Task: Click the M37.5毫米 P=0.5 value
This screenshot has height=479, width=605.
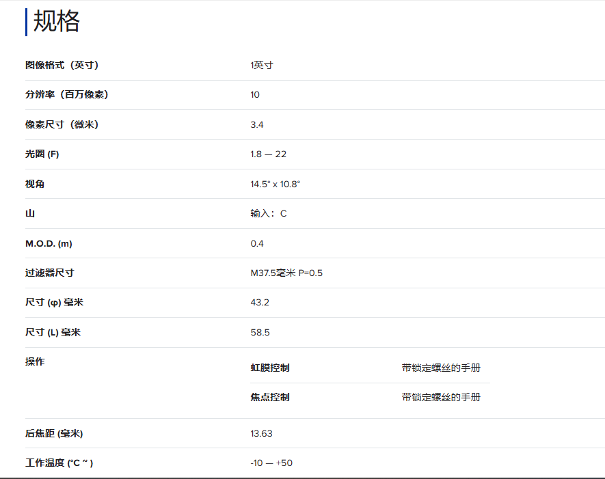Action: click(x=286, y=273)
